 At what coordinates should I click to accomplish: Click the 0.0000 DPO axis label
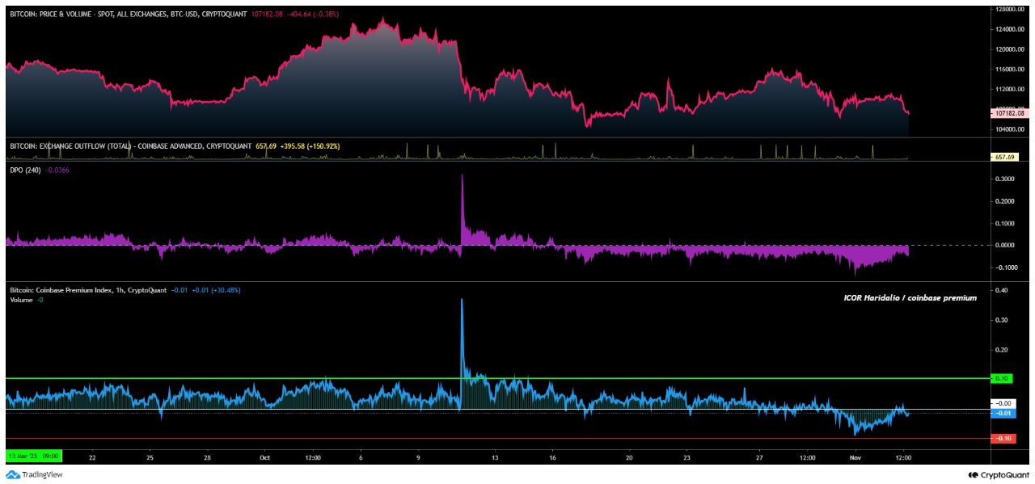pyautogui.click(x=1004, y=245)
